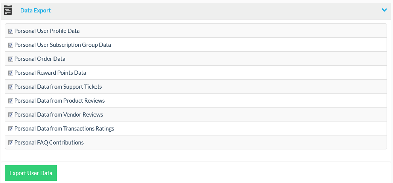Click the "Personal Order Data" label text
This screenshot has width=393, height=183.
click(x=40, y=59)
